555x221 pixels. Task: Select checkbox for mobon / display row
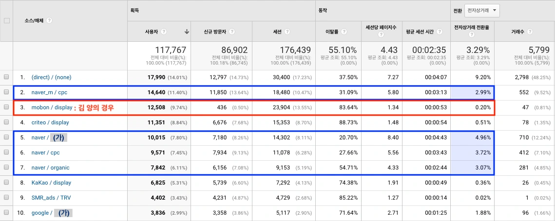[x=6, y=107]
